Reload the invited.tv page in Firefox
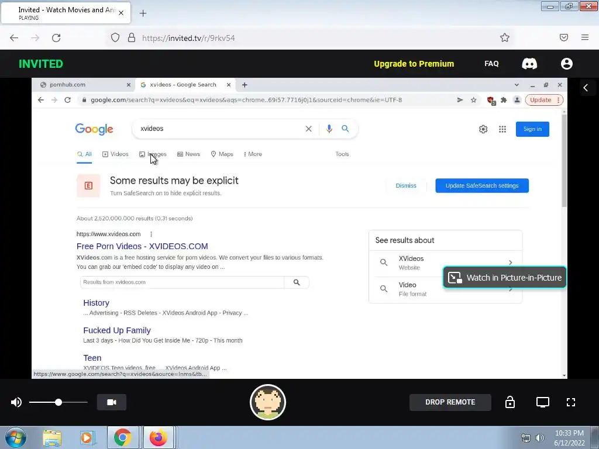The height and width of the screenshot is (449, 599). pyautogui.click(x=56, y=38)
